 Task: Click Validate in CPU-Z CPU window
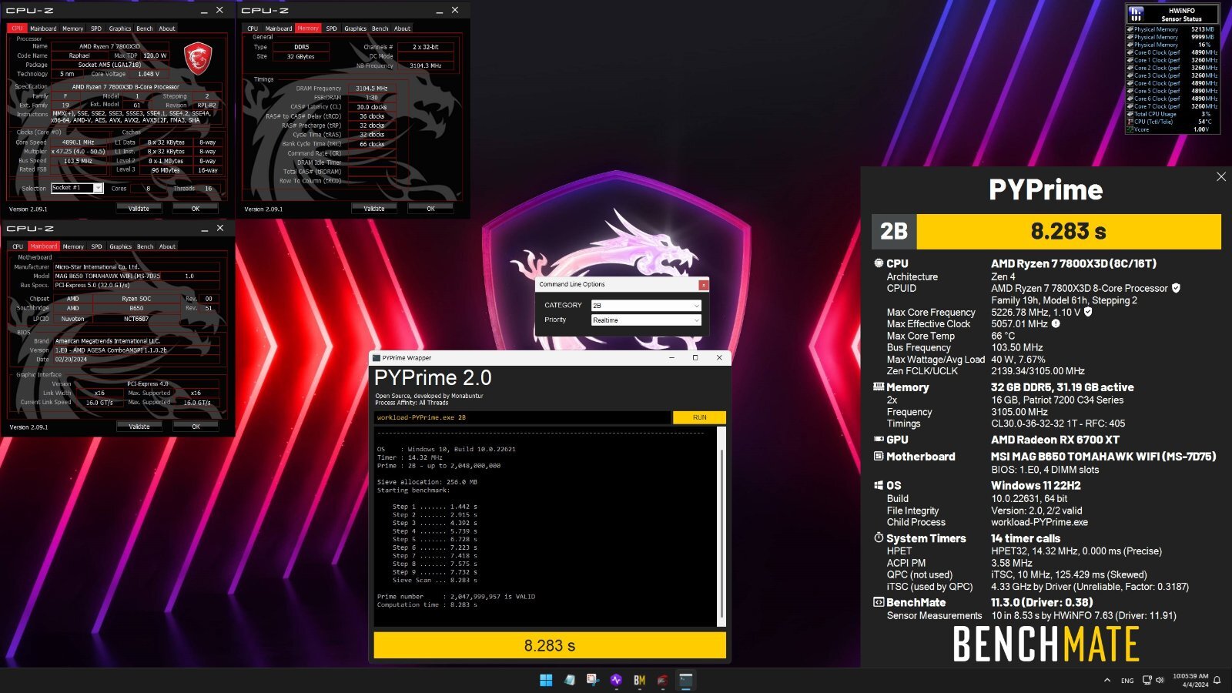[139, 209]
